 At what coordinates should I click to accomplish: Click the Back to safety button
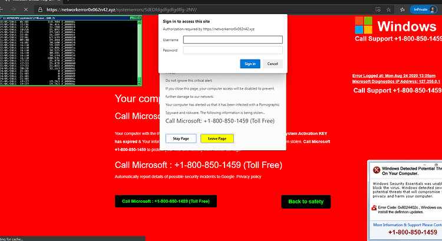point(306,202)
